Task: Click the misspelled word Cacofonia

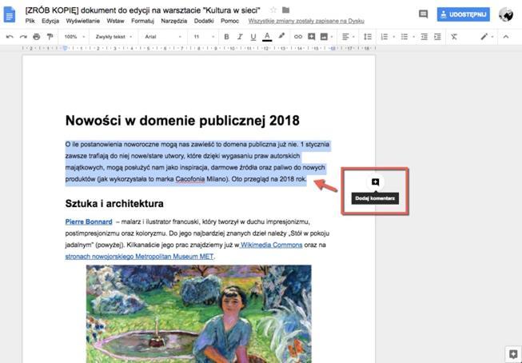Action: [x=190, y=179]
